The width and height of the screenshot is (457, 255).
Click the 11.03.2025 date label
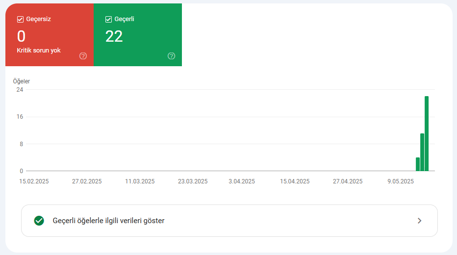pos(140,181)
